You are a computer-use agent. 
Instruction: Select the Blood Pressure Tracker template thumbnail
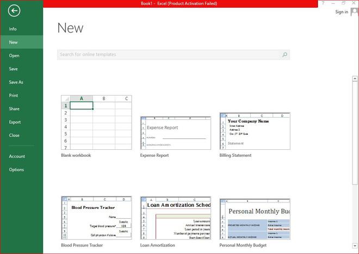pos(96,218)
